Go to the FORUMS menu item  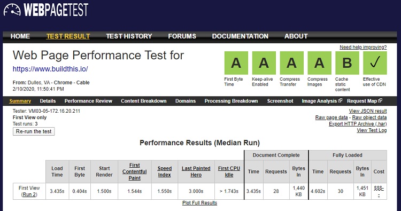[x=182, y=36]
